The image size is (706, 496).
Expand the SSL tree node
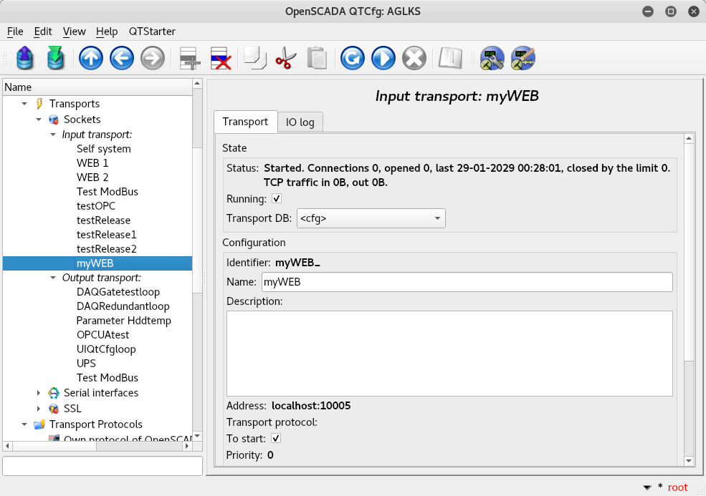(x=39, y=409)
